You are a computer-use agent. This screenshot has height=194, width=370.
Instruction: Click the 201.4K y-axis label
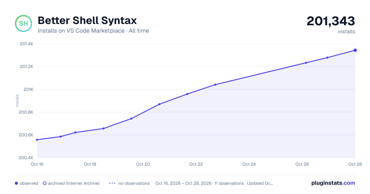[x=27, y=44]
